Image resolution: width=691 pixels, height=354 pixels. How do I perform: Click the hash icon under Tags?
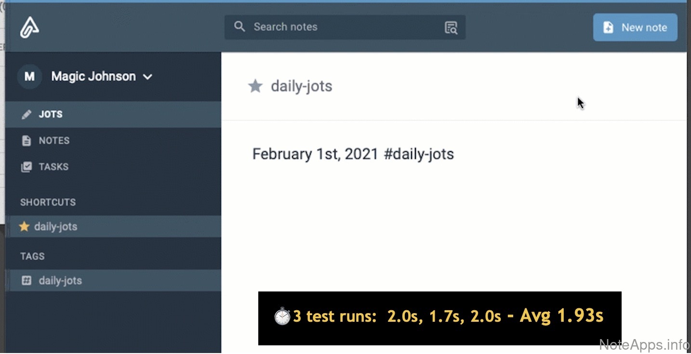tap(27, 281)
